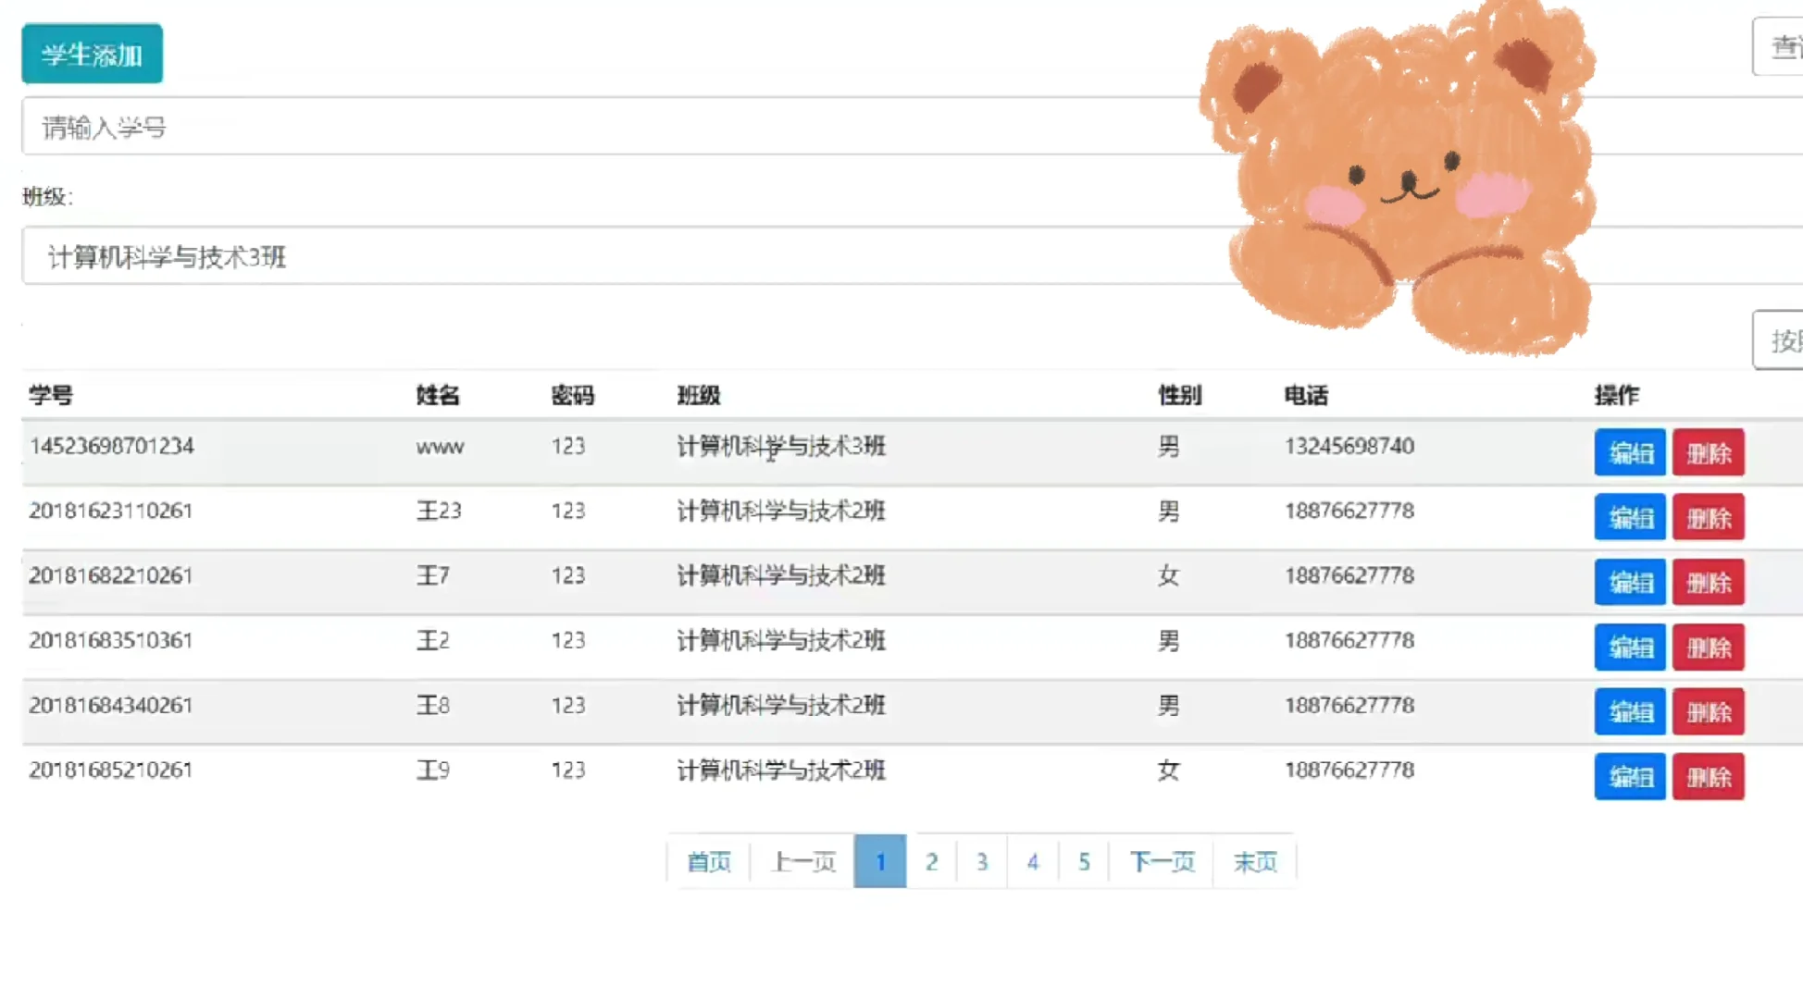Select page 4 in pagination
Screen dimensions: 1803x999
click(x=1033, y=860)
